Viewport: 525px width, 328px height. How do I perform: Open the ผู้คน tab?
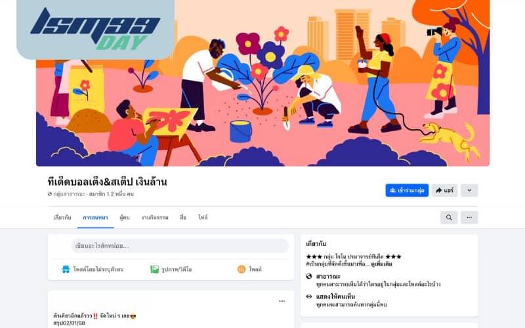pos(124,218)
